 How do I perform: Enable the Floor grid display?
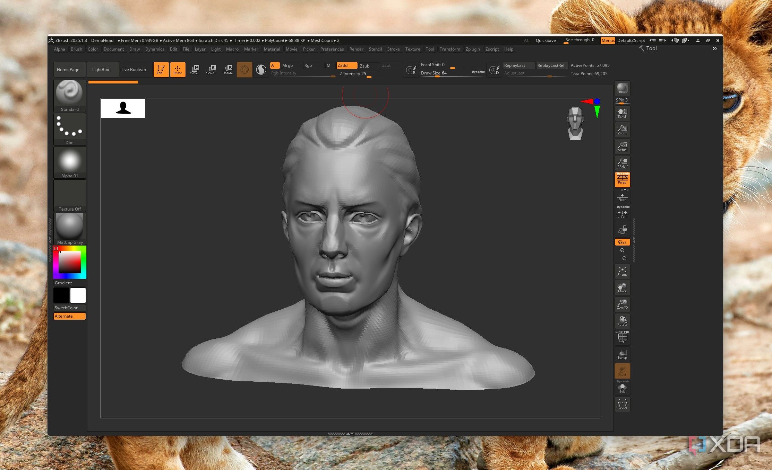(622, 197)
